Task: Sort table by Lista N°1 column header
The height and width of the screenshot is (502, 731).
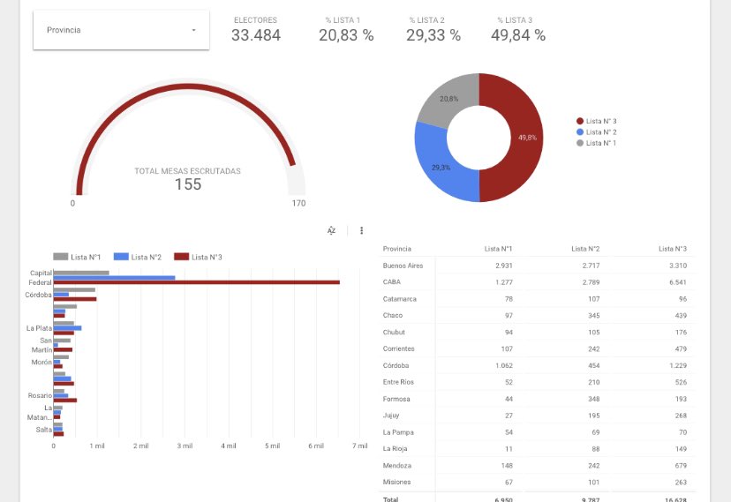Action: coord(498,249)
